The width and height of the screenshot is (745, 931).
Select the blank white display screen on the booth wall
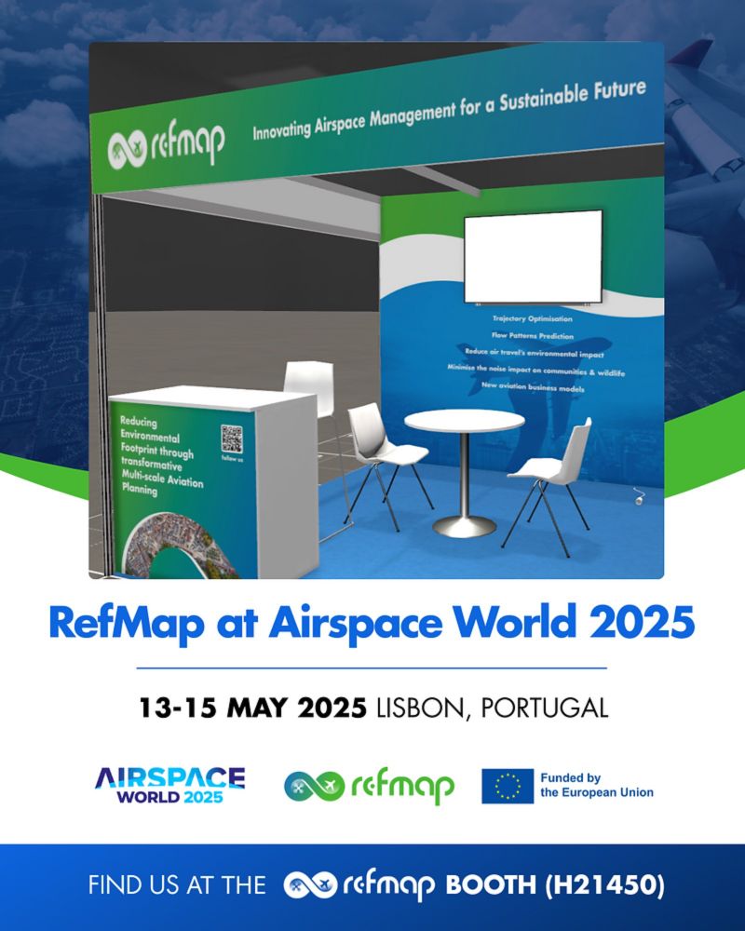tap(533, 257)
